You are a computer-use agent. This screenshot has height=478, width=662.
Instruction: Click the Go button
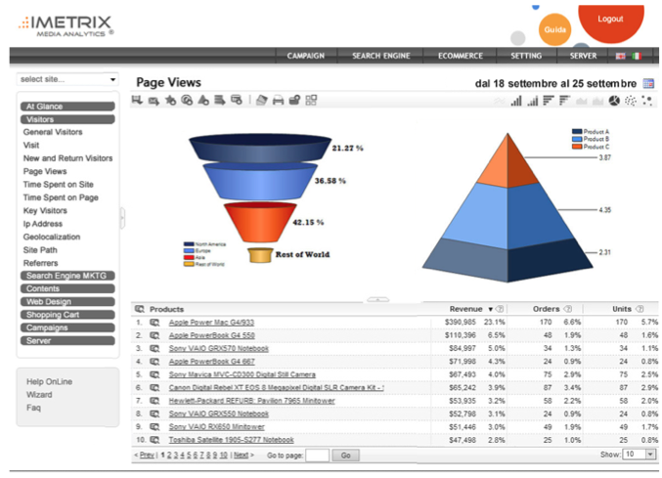[x=346, y=456]
